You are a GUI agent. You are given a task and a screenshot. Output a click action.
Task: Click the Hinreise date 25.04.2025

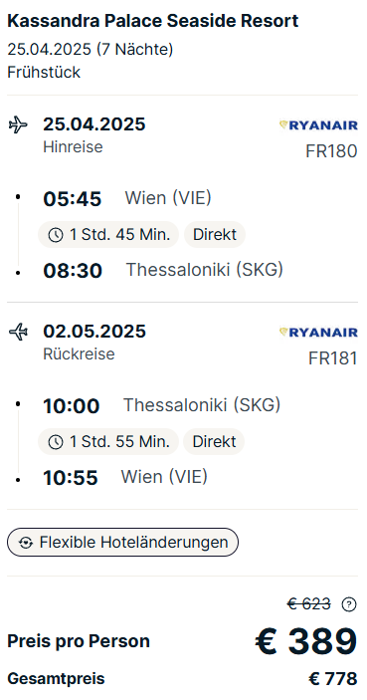(x=94, y=124)
